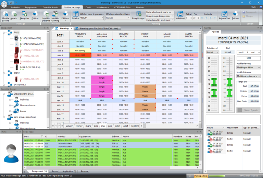This screenshot has width=263, height=178.
Task: Click the 17:55:00 Sortie movement icon
Action: click(x=210, y=151)
